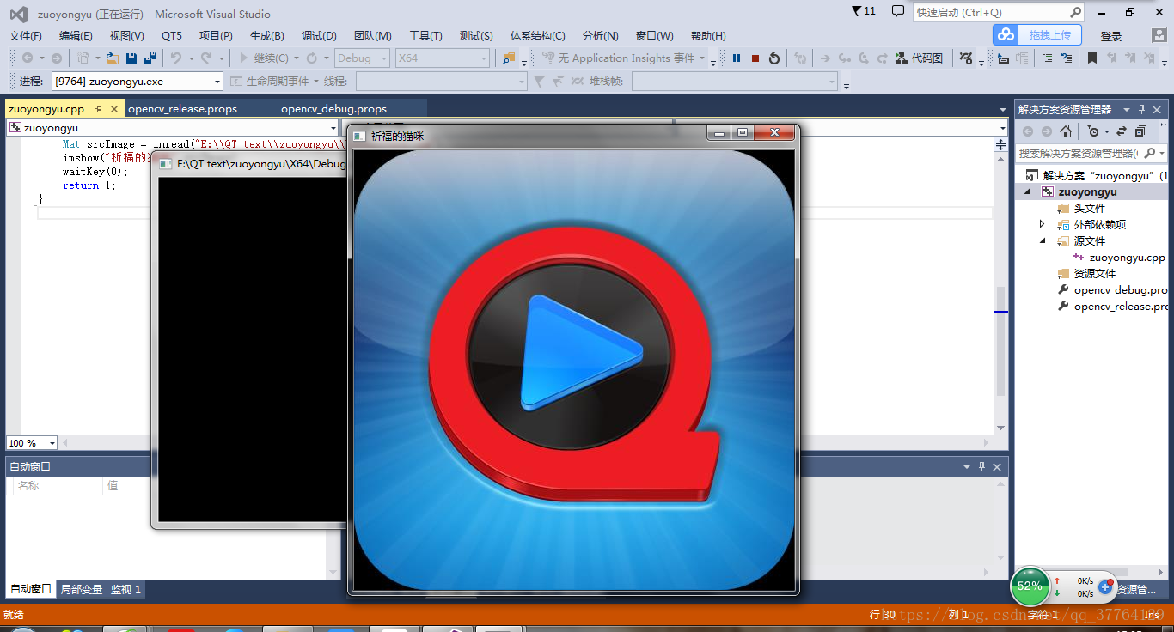Screen dimensions: 1174x632
Task: Click the 生命周期事件 button
Action: point(269,81)
